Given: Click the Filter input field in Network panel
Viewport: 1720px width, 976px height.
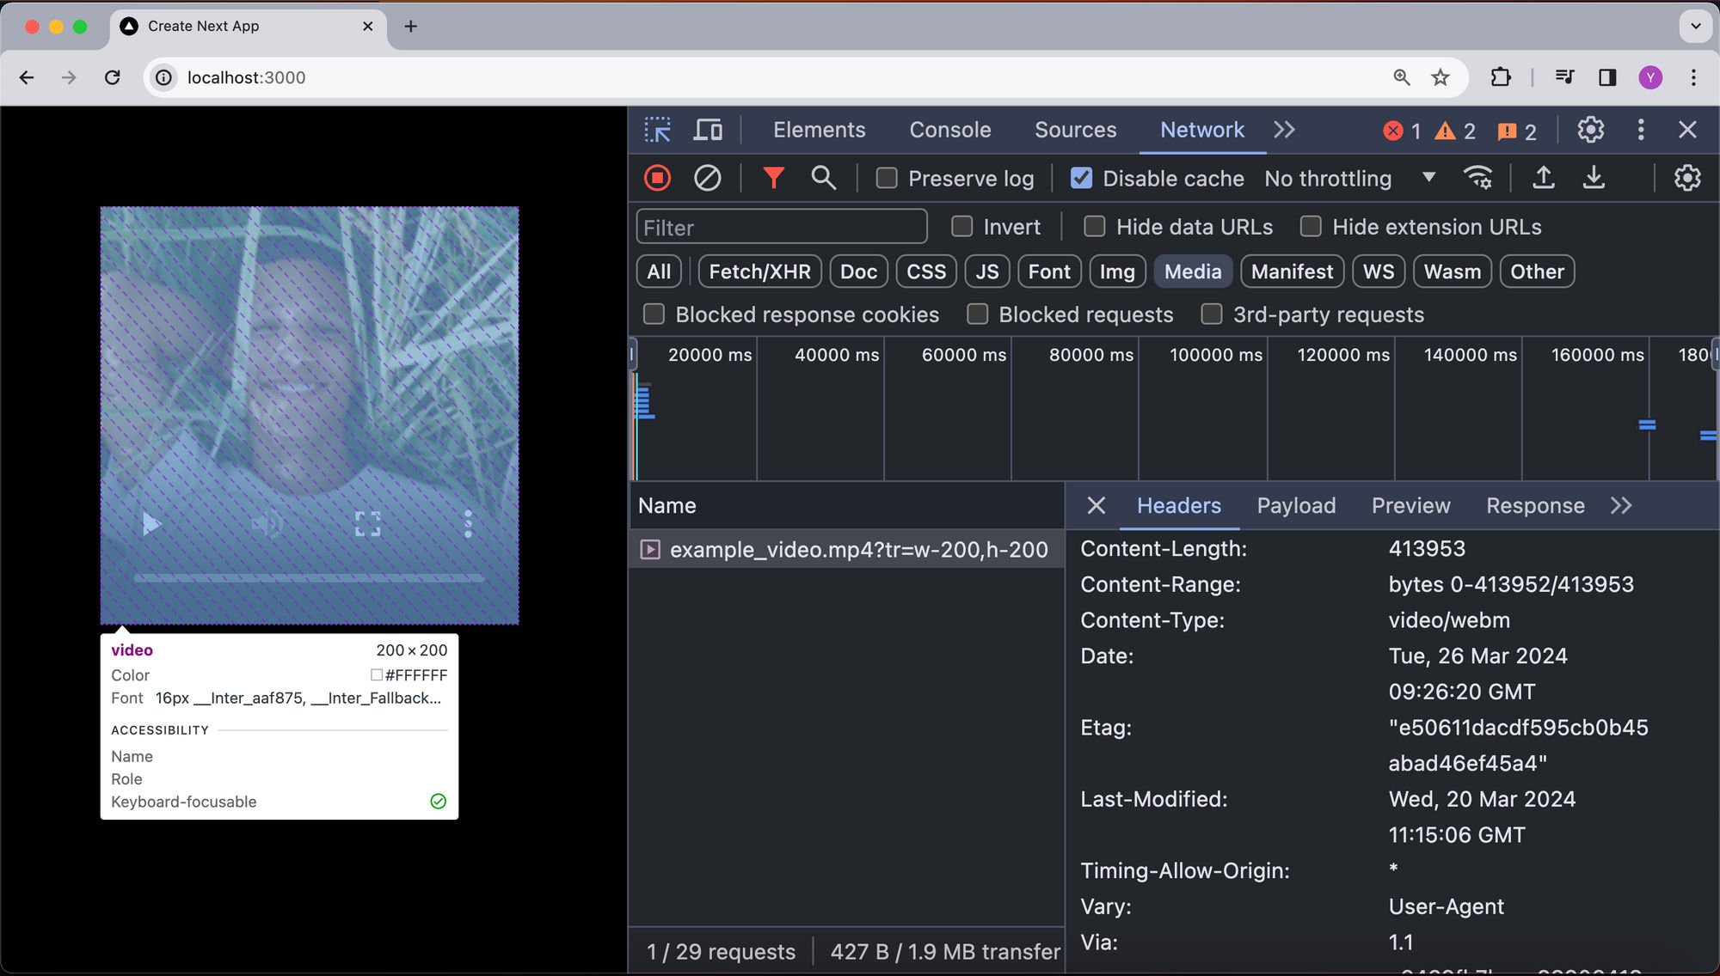Looking at the screenshot, I should coord(782,227).
